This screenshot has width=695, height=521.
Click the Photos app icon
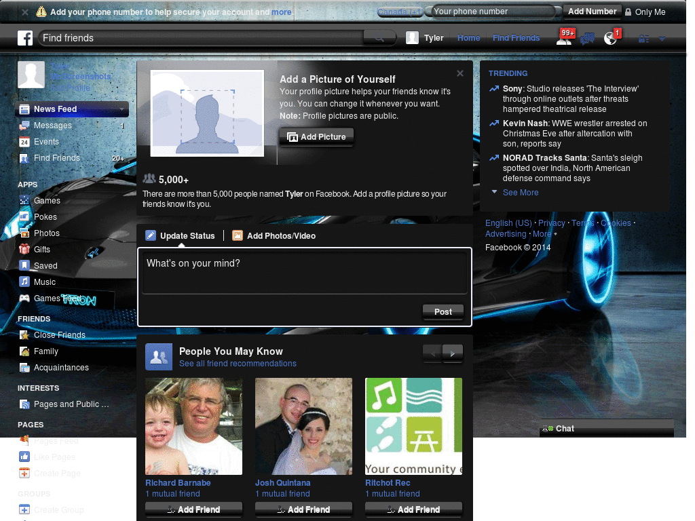coord(24,233)
